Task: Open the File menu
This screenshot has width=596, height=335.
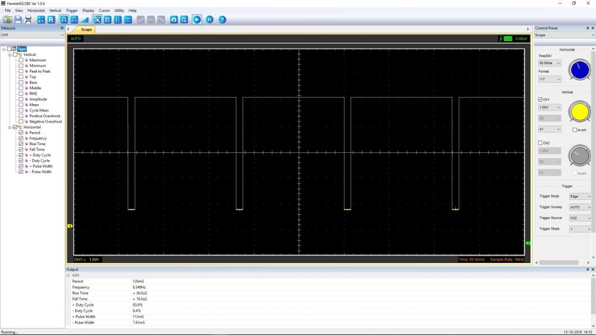Action: click(8, 11)
